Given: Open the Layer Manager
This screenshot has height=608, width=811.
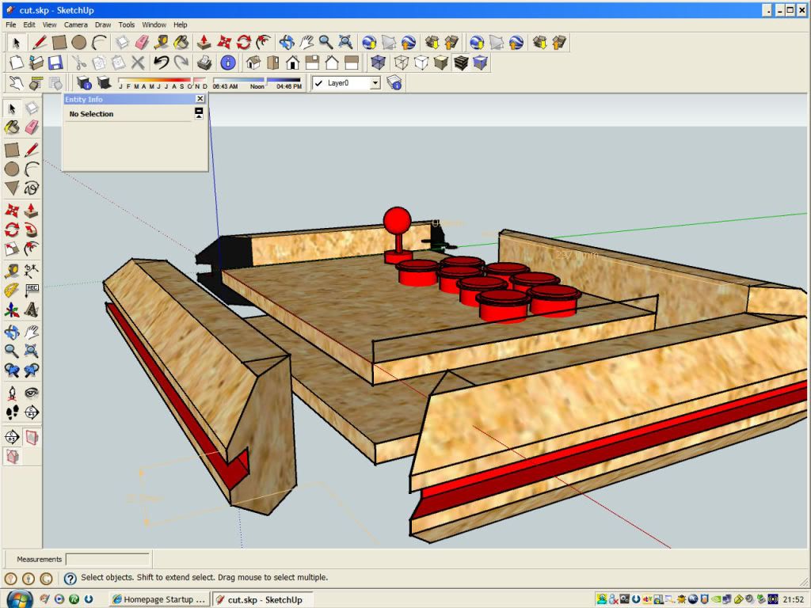Looking at the screenshot, I should (394, 82).
